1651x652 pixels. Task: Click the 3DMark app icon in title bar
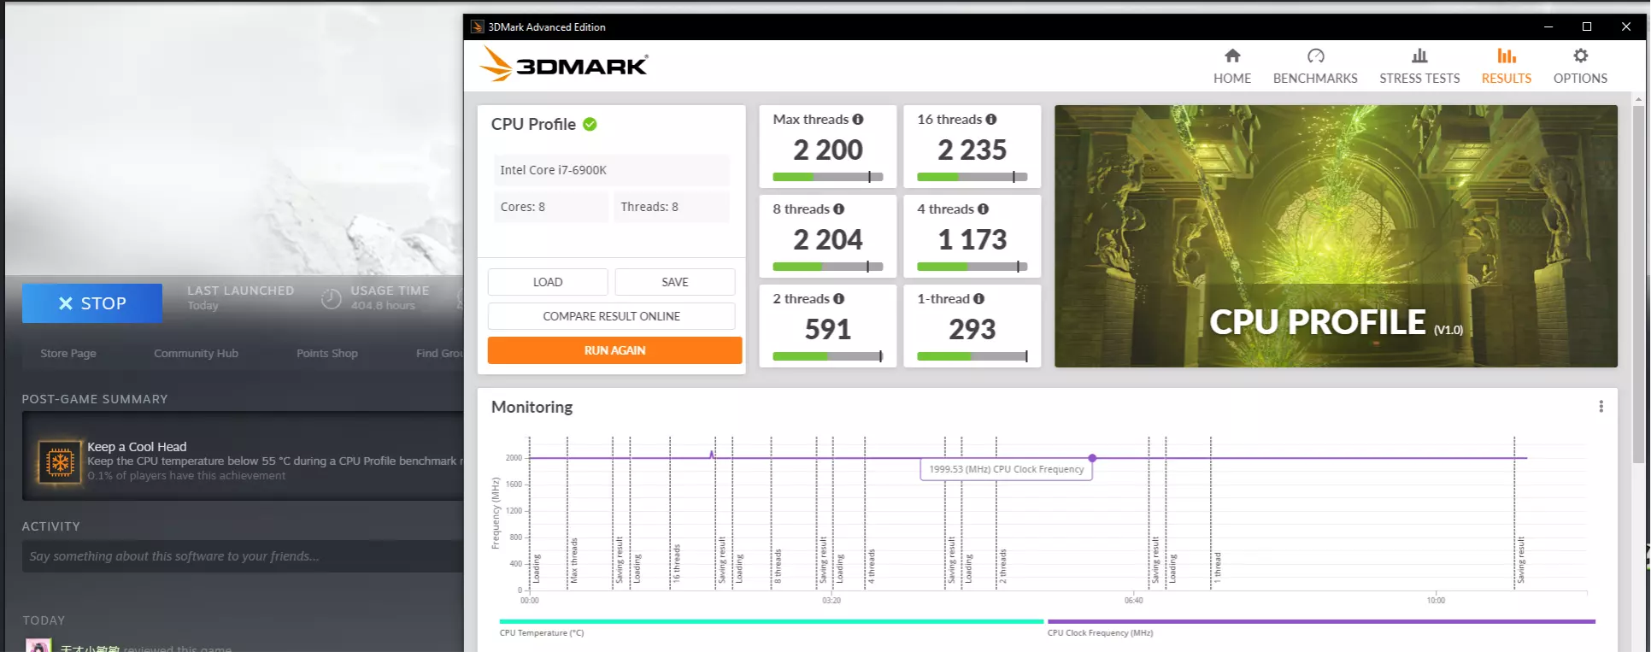pos(478,26)
